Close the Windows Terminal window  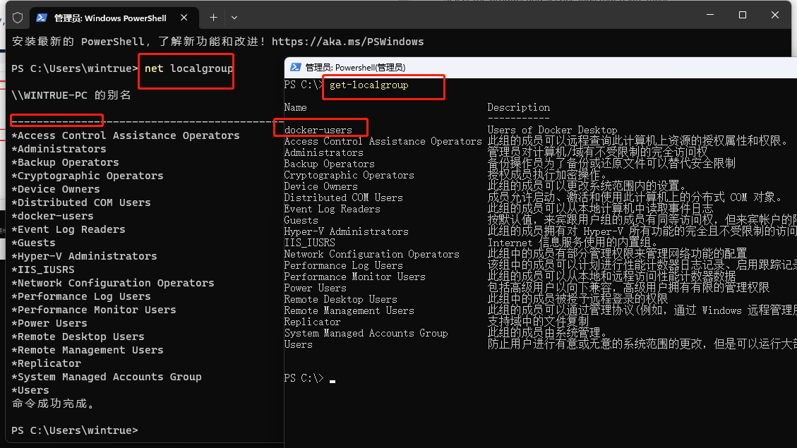click(x=774, y=16)
